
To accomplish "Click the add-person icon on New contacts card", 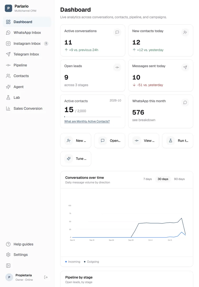I will 185,32.
